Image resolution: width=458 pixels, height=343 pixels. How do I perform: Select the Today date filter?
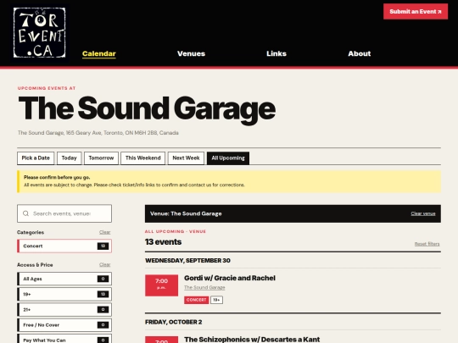click(69, 158)
